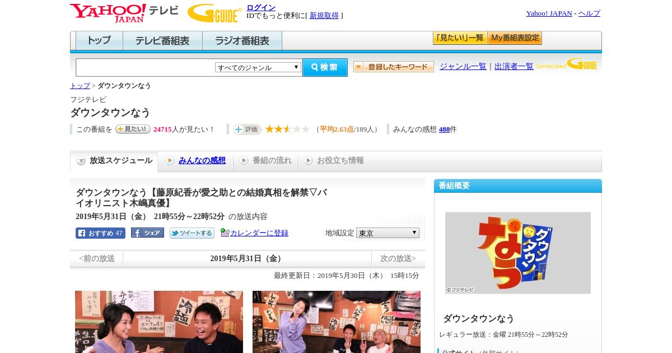Click the keyword search input field
This screenshot has height=353, width=672.
[x=146, y=67]
